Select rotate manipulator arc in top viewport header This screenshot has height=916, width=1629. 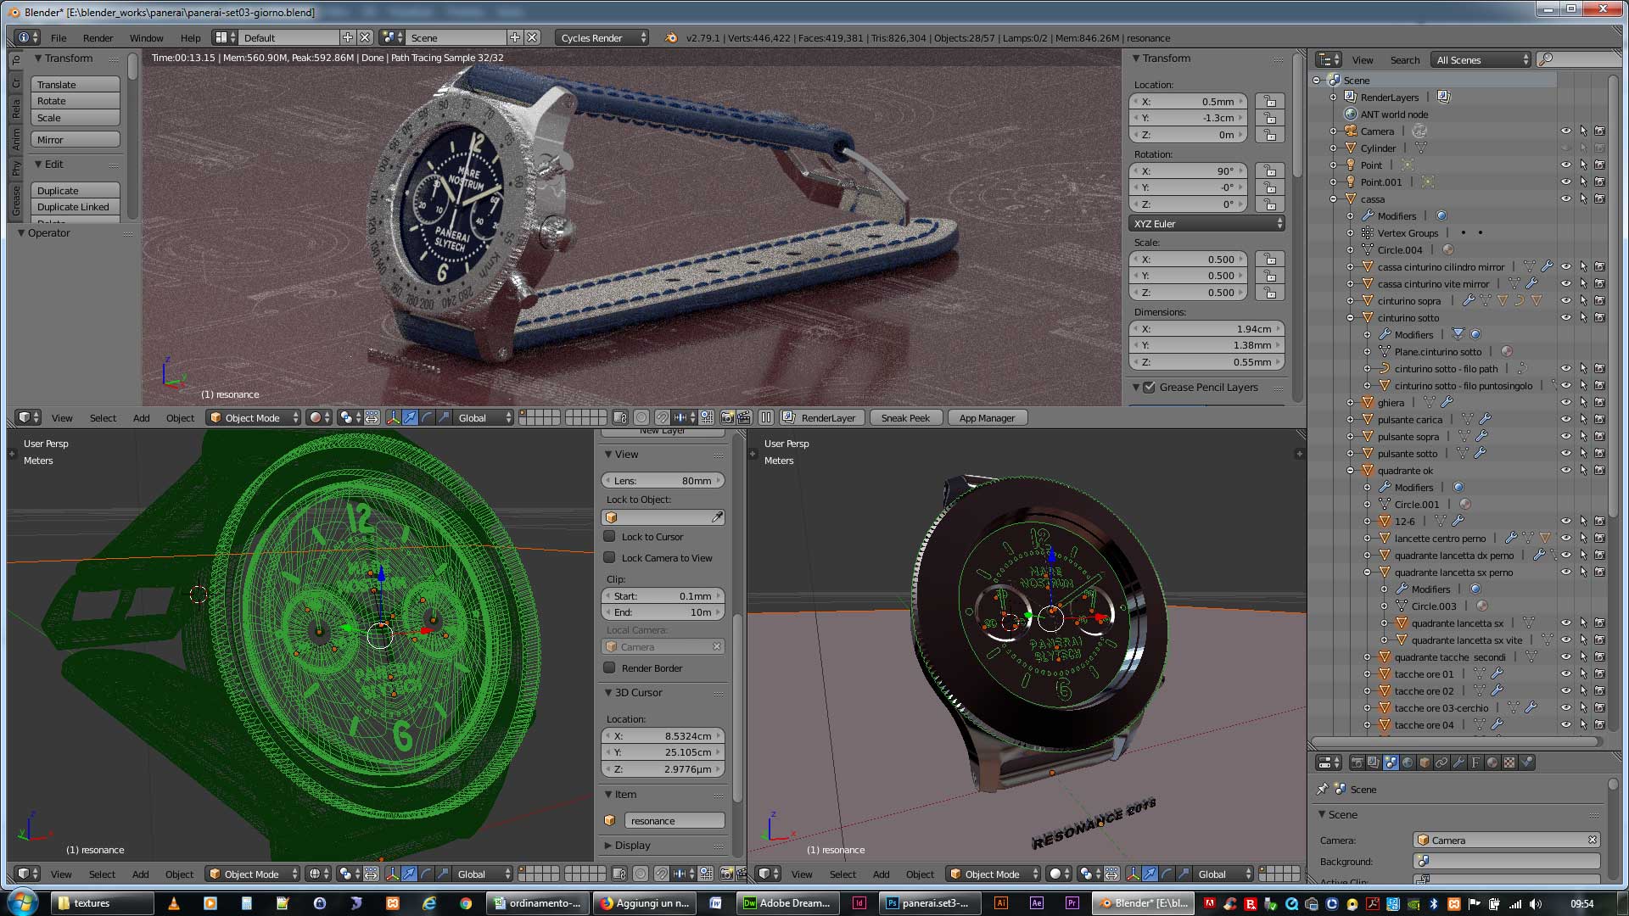tap(427, 418)
